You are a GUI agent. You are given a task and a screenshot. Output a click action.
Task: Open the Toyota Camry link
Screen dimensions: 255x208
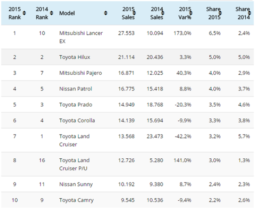(x=76, y=200)
